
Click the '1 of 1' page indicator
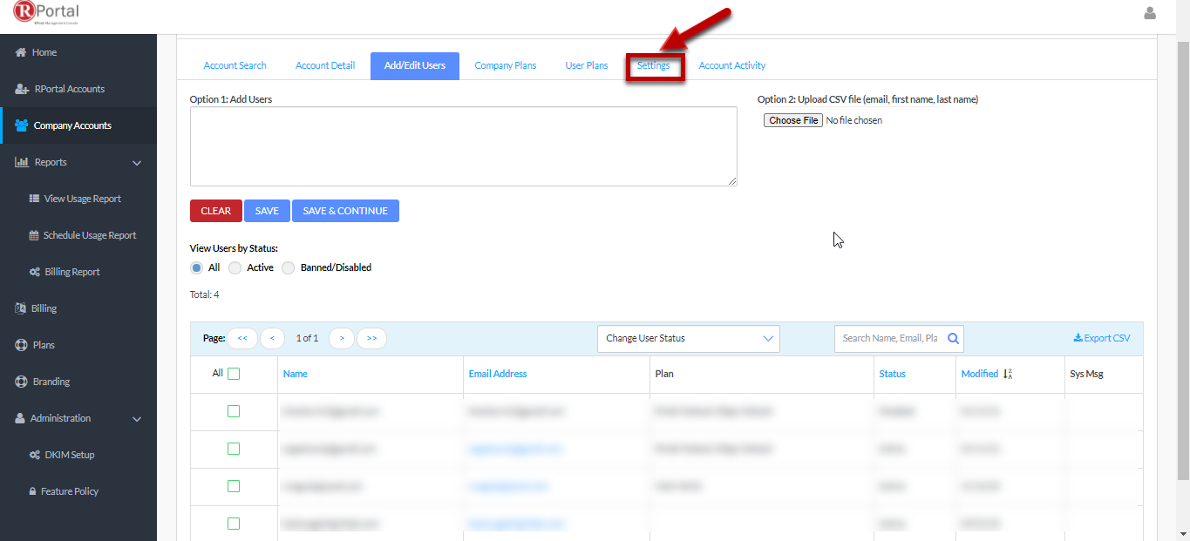[307, 338]
